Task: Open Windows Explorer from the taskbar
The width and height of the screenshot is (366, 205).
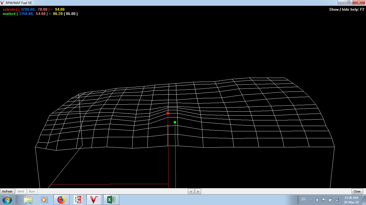Action: 28,200
